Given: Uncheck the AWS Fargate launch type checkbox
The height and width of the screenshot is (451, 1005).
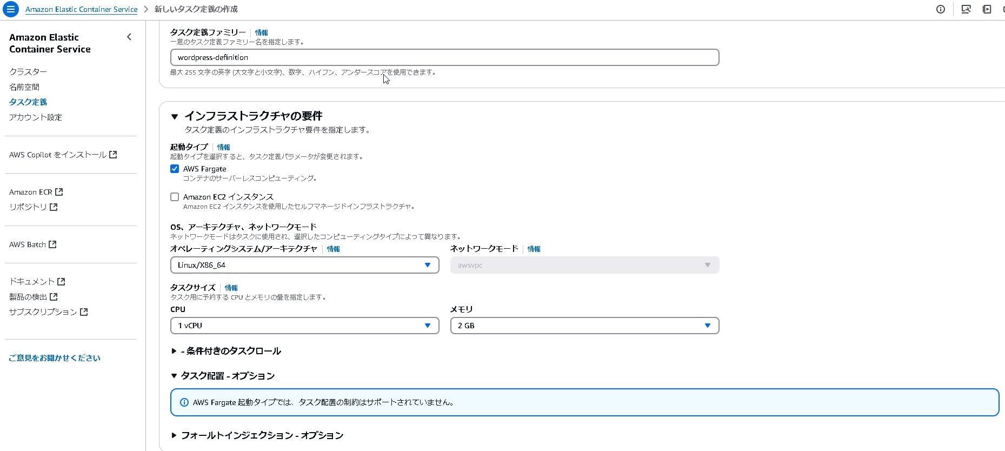Looking at the screenshot, I should coord(175,169).
